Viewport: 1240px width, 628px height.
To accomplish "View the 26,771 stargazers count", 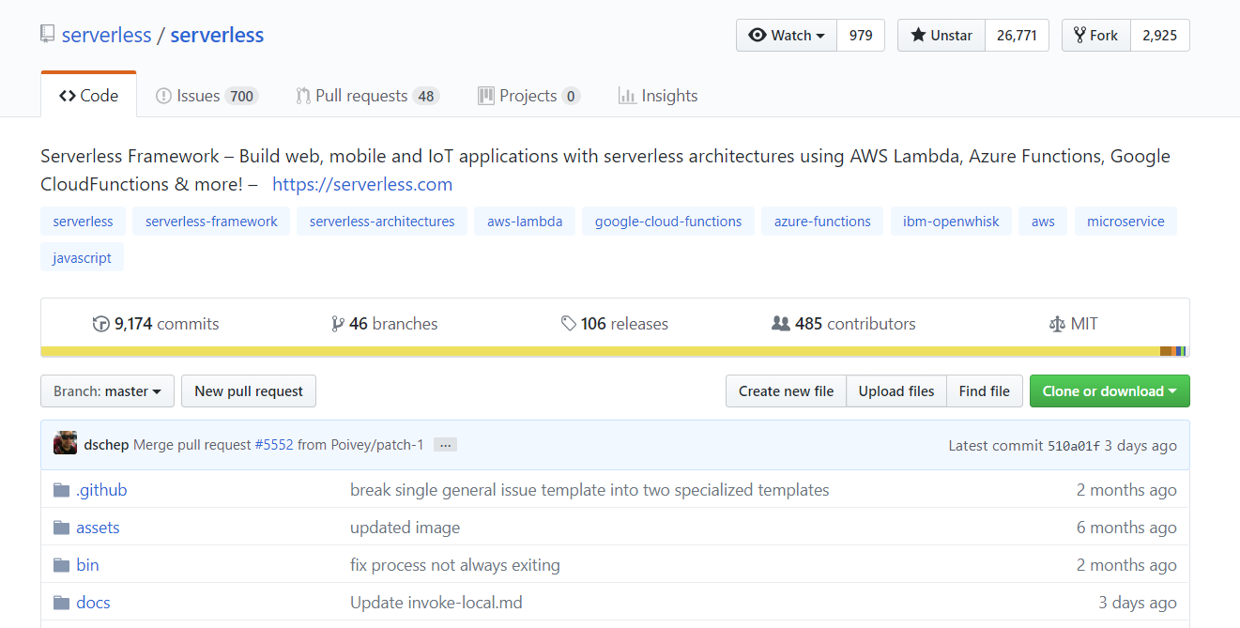I will tap(1017, 35).
